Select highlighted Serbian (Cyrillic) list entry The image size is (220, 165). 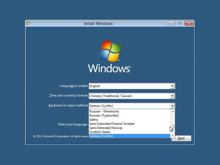tap(130, 136)
